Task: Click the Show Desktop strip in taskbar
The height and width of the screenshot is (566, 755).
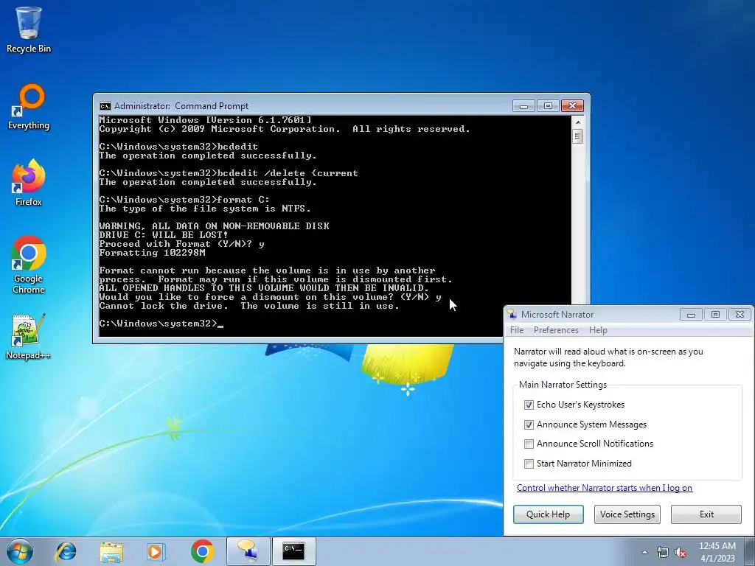Action: coord(751,551)
